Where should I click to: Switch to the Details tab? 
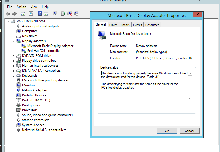pyautogui.click(x=125, y=25)
